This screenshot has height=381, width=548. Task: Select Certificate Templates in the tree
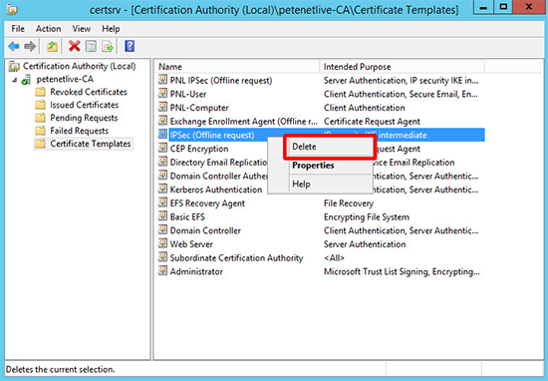[91, 144]
